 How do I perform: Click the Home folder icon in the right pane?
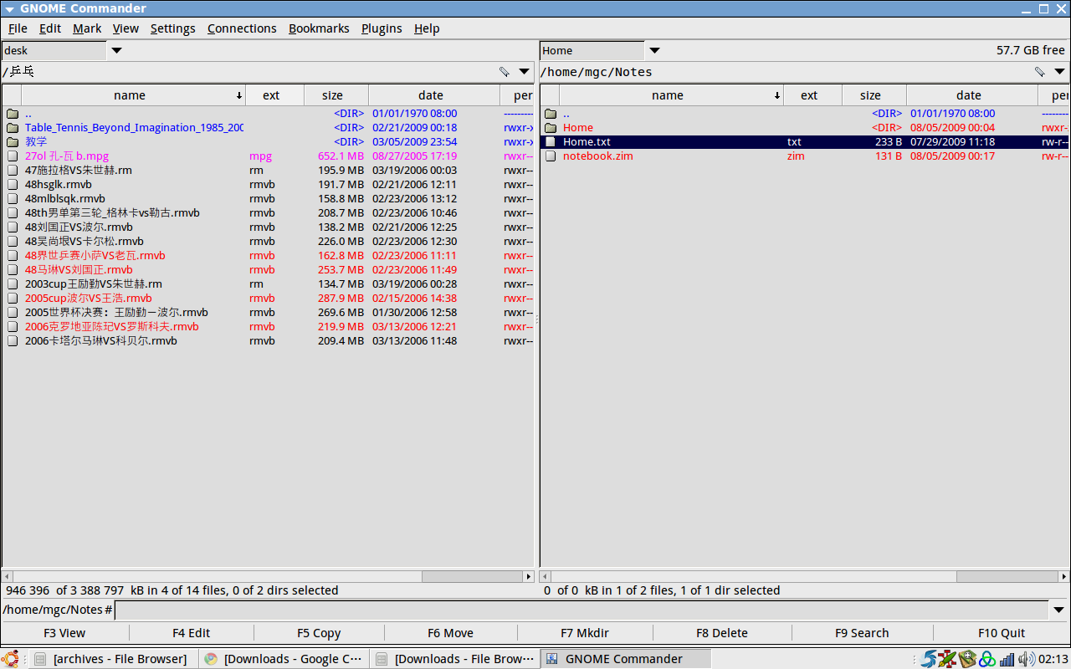551,128
